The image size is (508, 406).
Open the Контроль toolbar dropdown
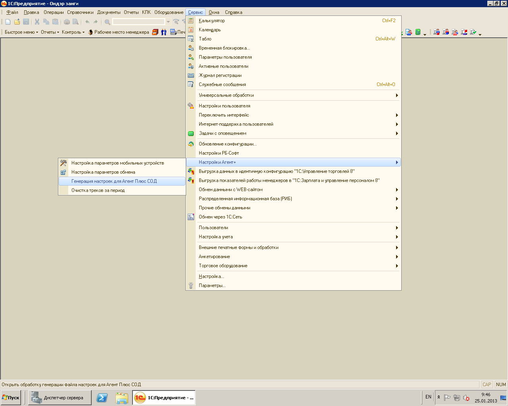tap(73, 32)
